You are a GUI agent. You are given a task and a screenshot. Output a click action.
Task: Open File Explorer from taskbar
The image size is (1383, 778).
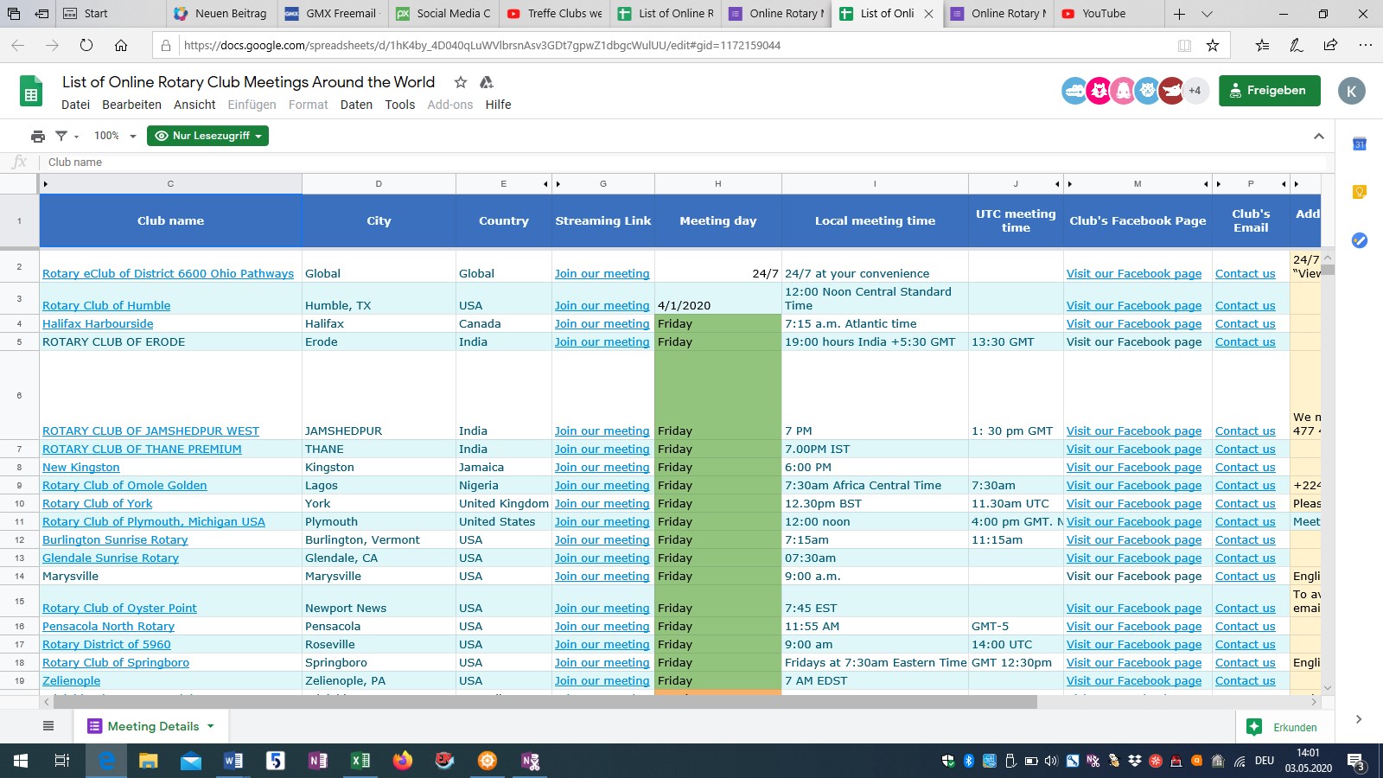[149, 761]
